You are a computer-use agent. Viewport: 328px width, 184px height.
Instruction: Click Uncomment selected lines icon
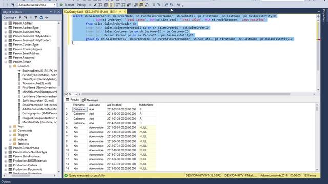pos(159,5)
